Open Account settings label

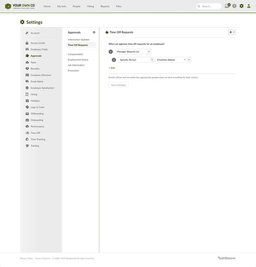35,33
